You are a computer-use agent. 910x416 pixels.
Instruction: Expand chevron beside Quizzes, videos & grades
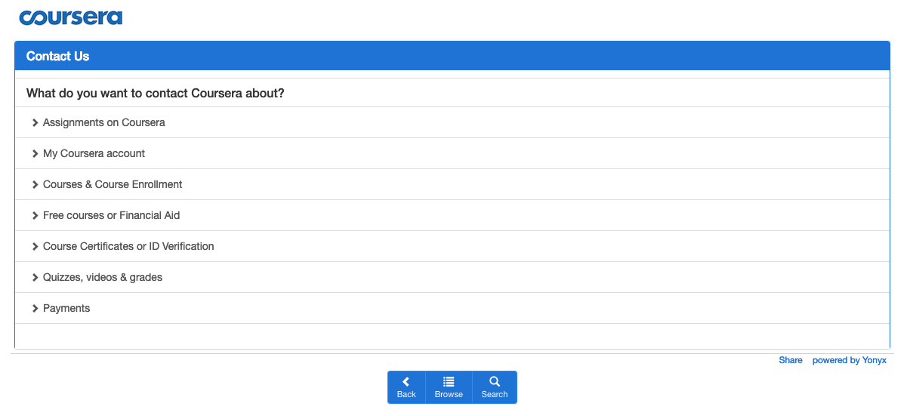click(35, 277)
